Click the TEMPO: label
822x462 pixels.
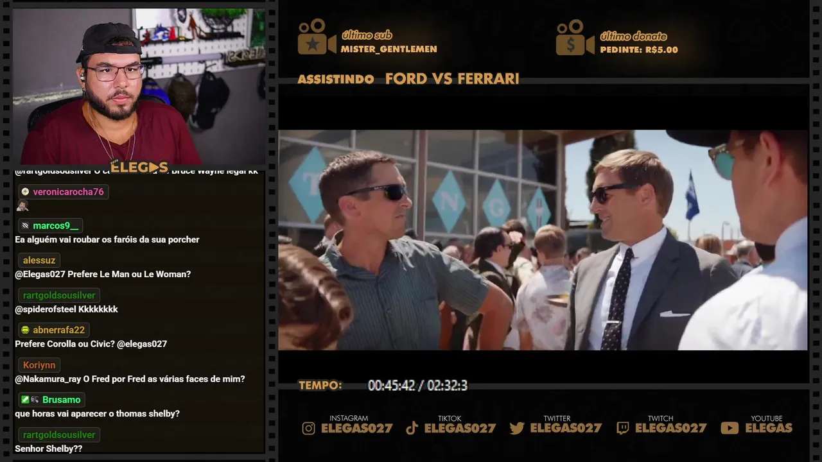click(320, 386)
